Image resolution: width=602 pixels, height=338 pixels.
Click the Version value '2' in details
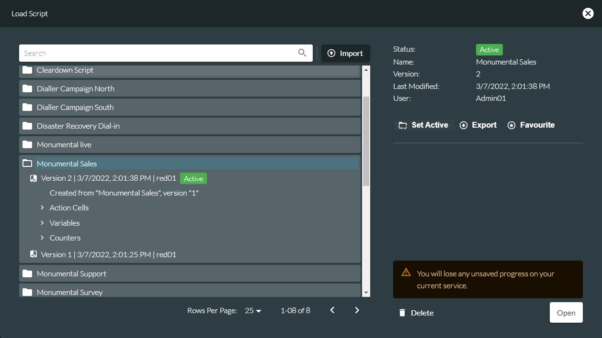point(478,74)
